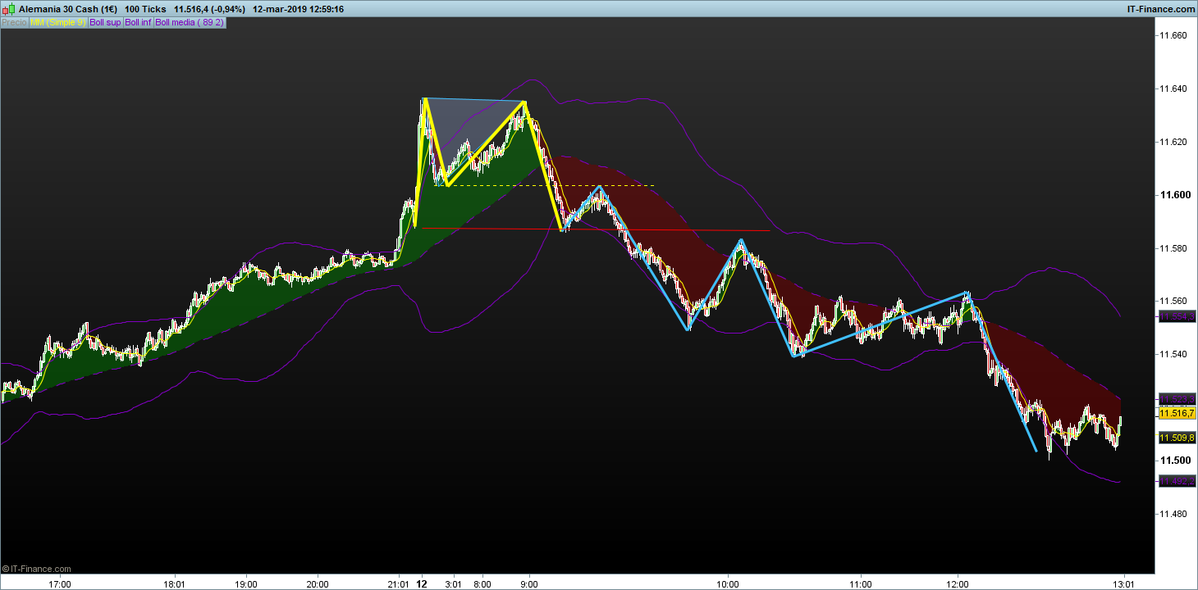Select the Boll inf indicator label
Viewport: 1198px width, 590px height.
click(138, 22)
